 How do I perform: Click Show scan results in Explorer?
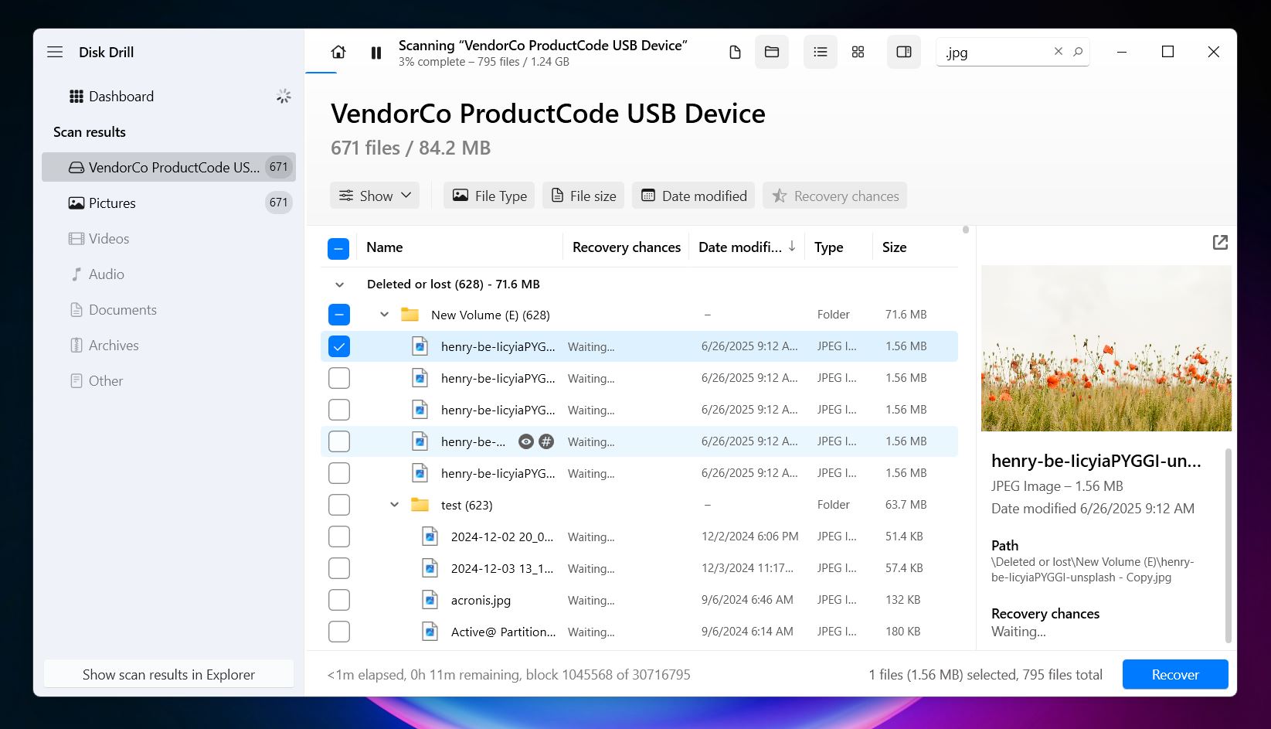tap(168, 674)
